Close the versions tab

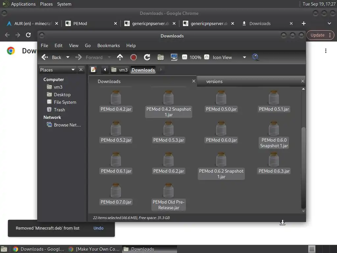(303, 81)
